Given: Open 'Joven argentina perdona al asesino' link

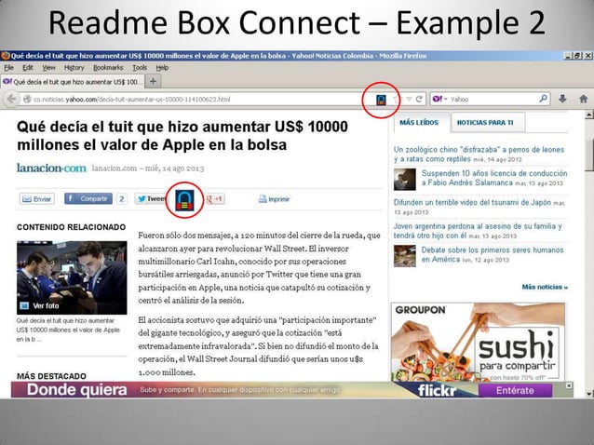Looking at the screenshot, I should tap(478, 231).
